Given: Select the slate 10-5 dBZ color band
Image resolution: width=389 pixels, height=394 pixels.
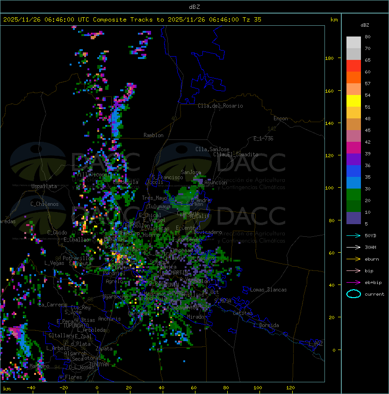Looking at the screenshot, I should 353,218.
